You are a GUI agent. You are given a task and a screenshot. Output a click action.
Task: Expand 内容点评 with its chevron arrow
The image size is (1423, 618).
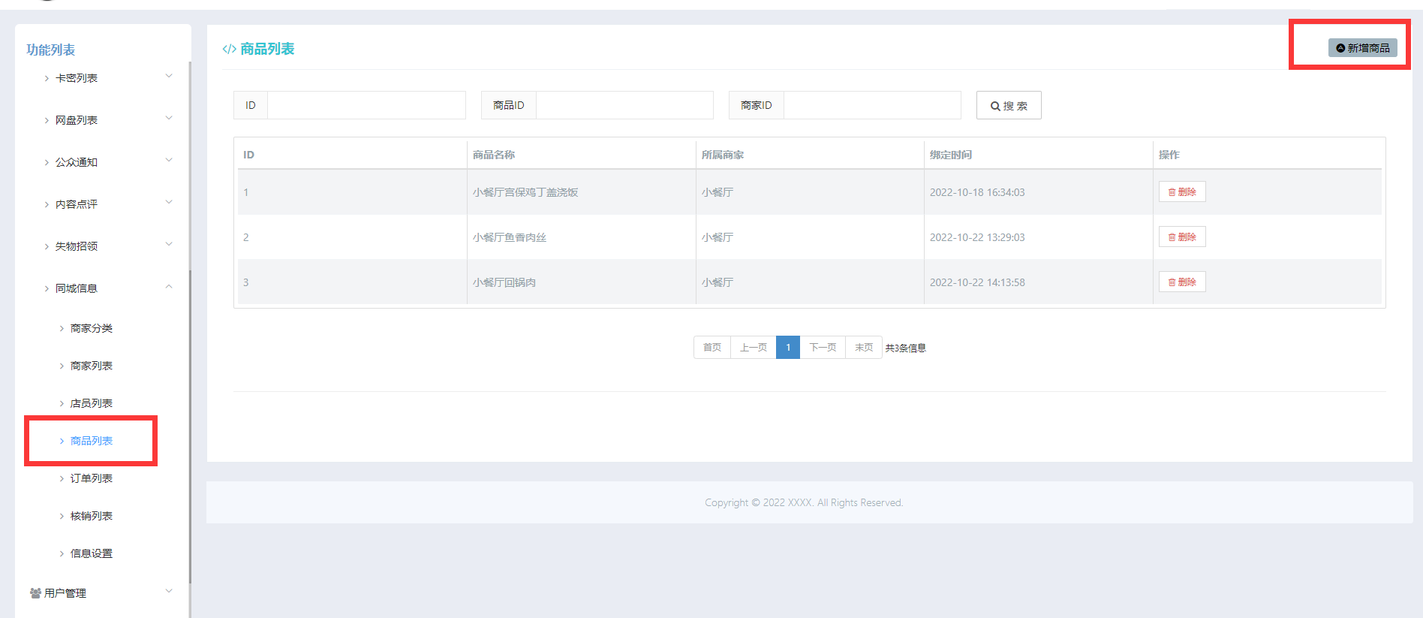pos(169,202)
